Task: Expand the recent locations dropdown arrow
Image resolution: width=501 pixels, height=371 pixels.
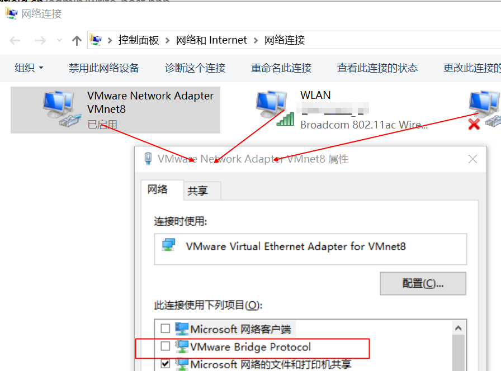Action: (x=59, y=41)
